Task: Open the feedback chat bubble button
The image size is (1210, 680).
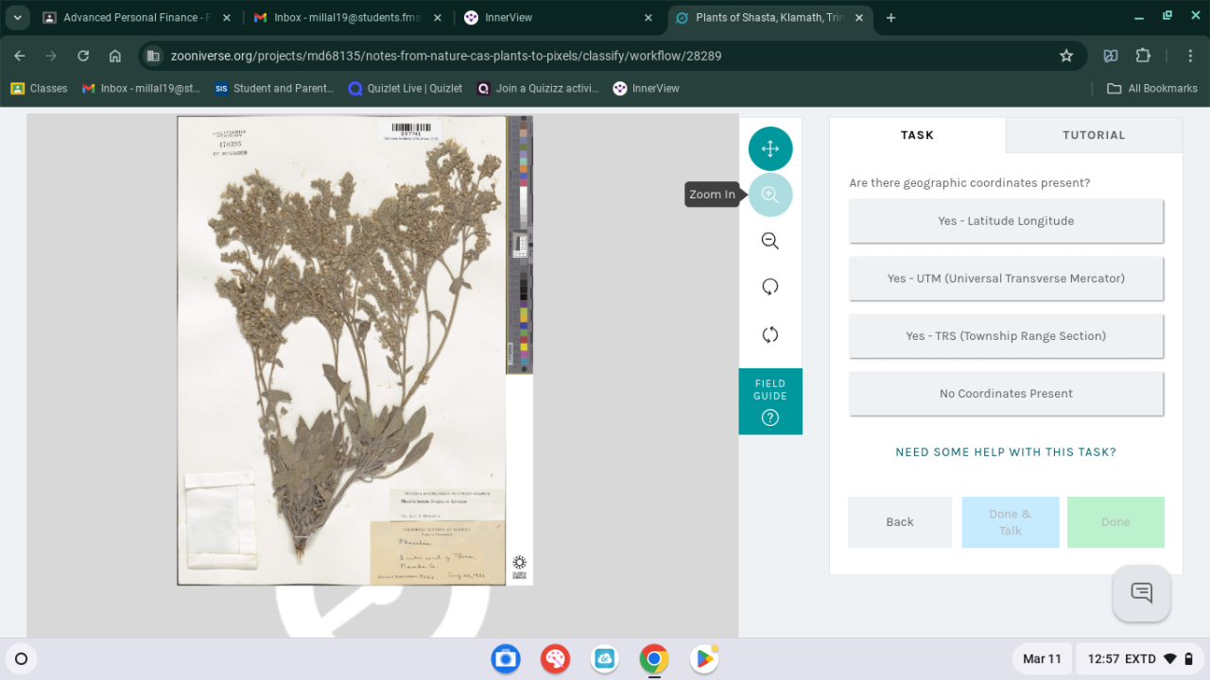Action: point(1142,593)
